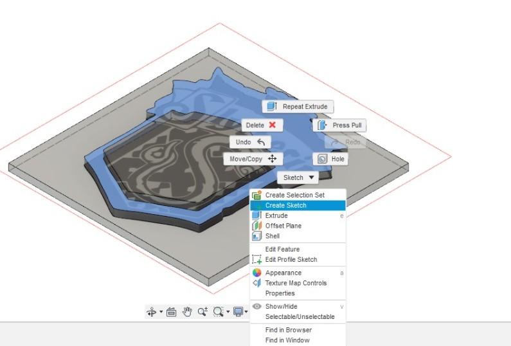Click the Hole icon in marking menu
This screenshot has height=346, width=511.
(322, 159)
